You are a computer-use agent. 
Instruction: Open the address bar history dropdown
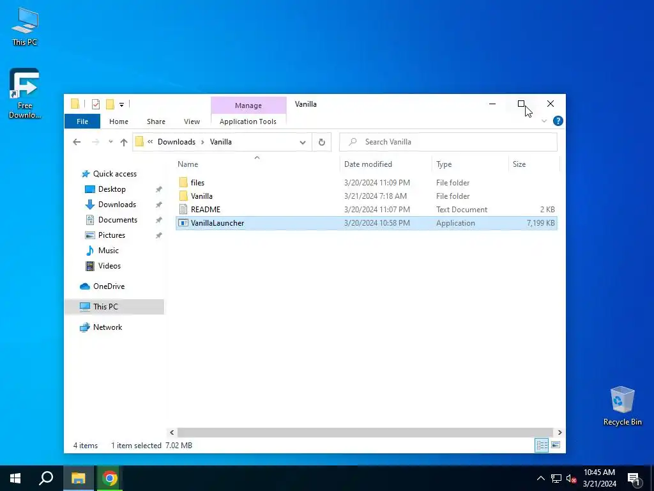[x=302, y=142]
